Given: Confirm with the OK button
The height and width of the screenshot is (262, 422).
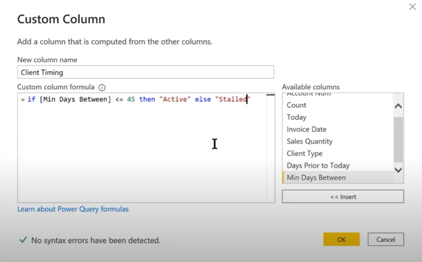Looking at the screenshot, I should pyautogui.click(x=341, y=239).
